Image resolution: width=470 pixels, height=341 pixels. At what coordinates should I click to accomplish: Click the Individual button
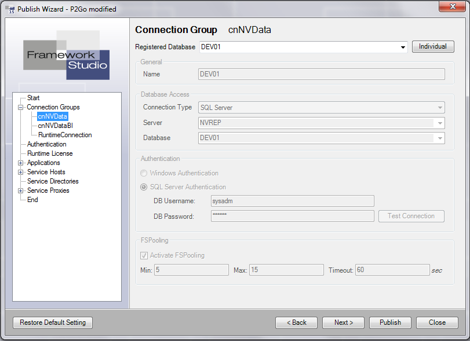tap(433, 47)
